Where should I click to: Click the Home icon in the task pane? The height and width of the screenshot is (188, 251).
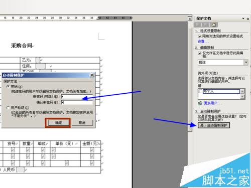214,25
